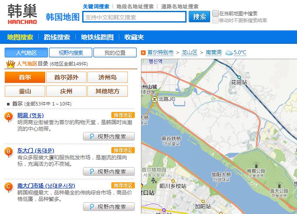Select the 关键词搜索 search mode
Image resolution: width=297 pixels, height=214 pixels.
click(x=96, y=7)
